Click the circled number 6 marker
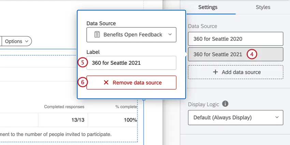This screenshot has width=290, height=145. tap(82, 83)
